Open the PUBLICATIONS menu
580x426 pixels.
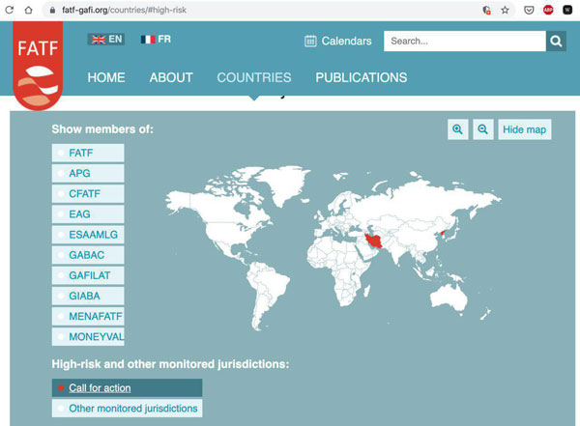[362, 77]
